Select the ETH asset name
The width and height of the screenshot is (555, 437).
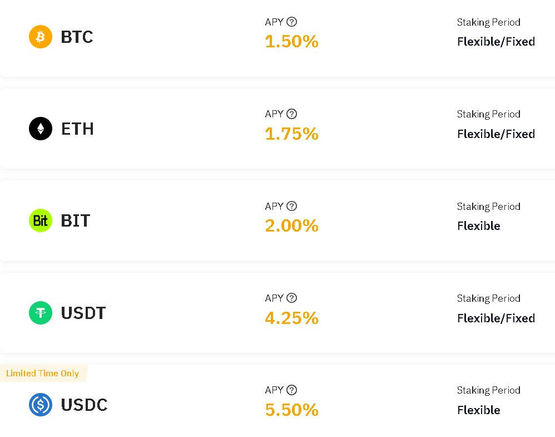77,129
